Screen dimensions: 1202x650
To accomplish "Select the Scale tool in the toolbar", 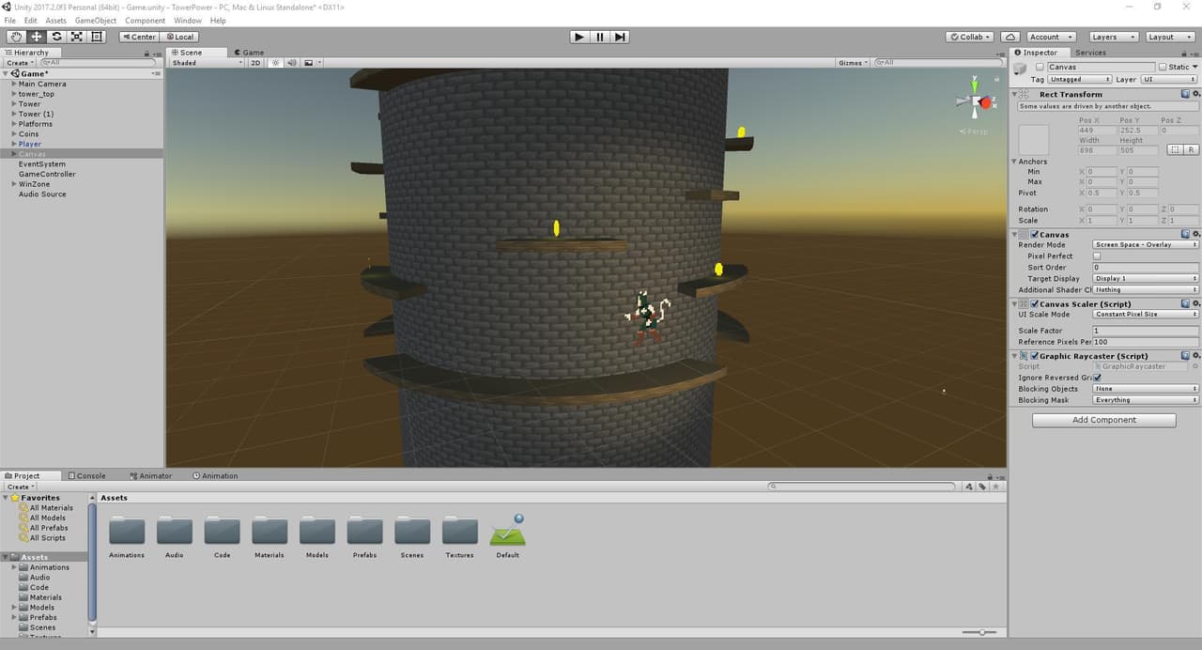I will 77,37.
